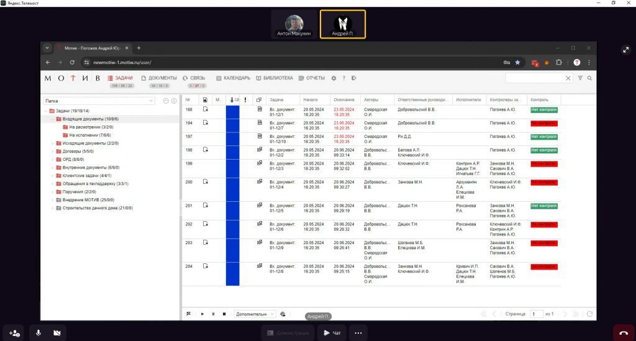Open the БИБЛИОТЕКА section

tap(274, 78)
